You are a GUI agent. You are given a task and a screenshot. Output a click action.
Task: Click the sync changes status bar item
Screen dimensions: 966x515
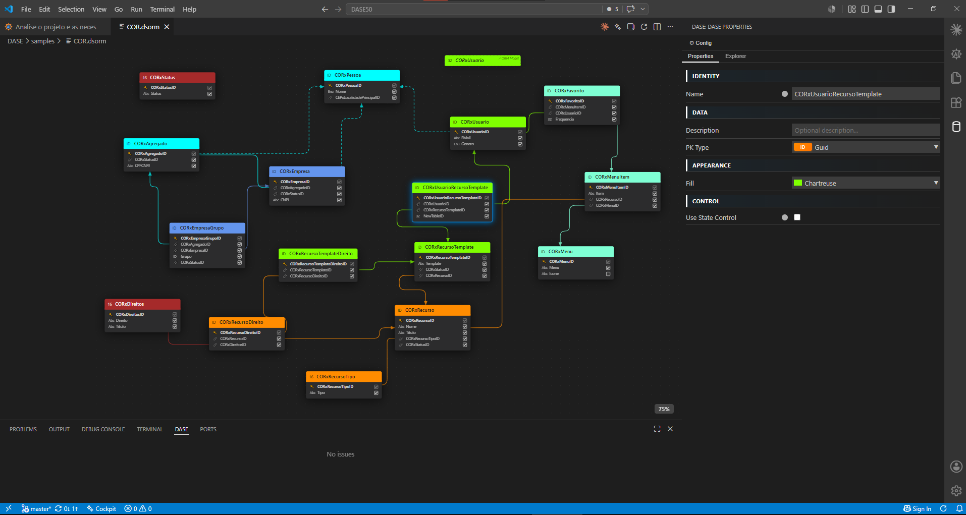click(66, 508)
